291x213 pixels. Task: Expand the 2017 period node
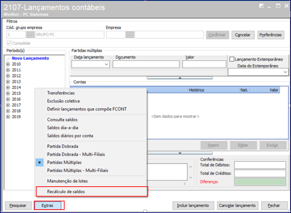coord(8,105)
